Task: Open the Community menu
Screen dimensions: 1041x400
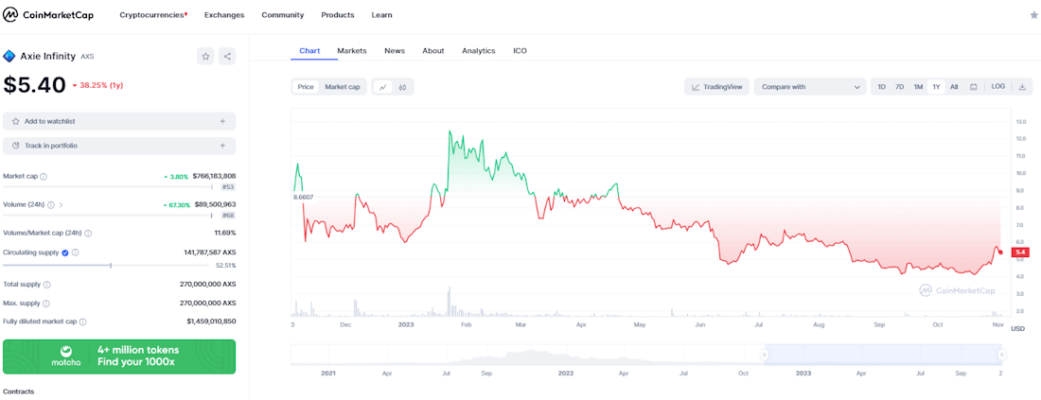Action: (x=283, y=14)
